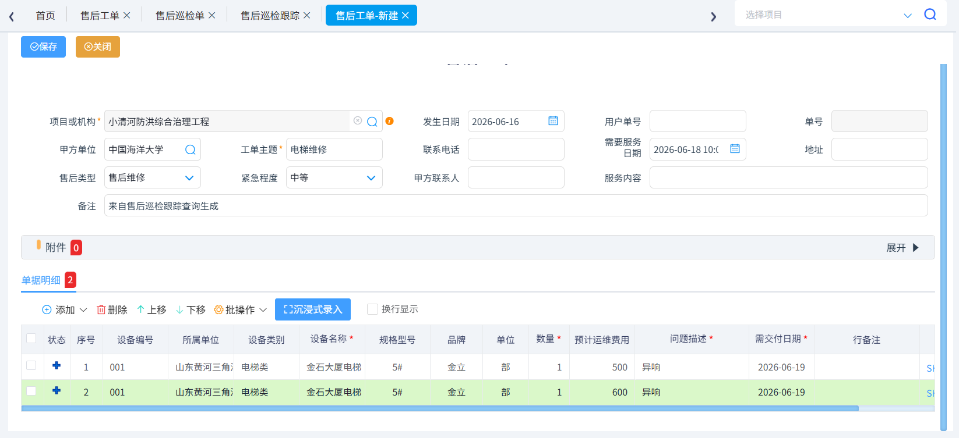Click the 沉浸式录入 button
Image resolution: width=959 pixels, height=438 pixels.
313,309
